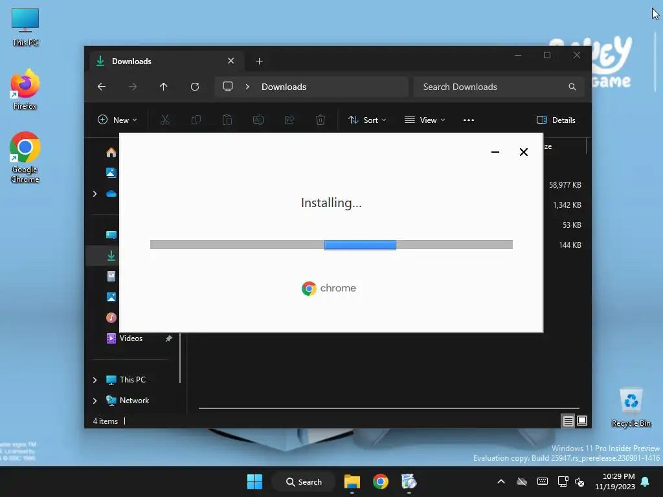Show hidden system tray icons
Image resolution: width=663 pixels, height=497 pixels.
501,481
